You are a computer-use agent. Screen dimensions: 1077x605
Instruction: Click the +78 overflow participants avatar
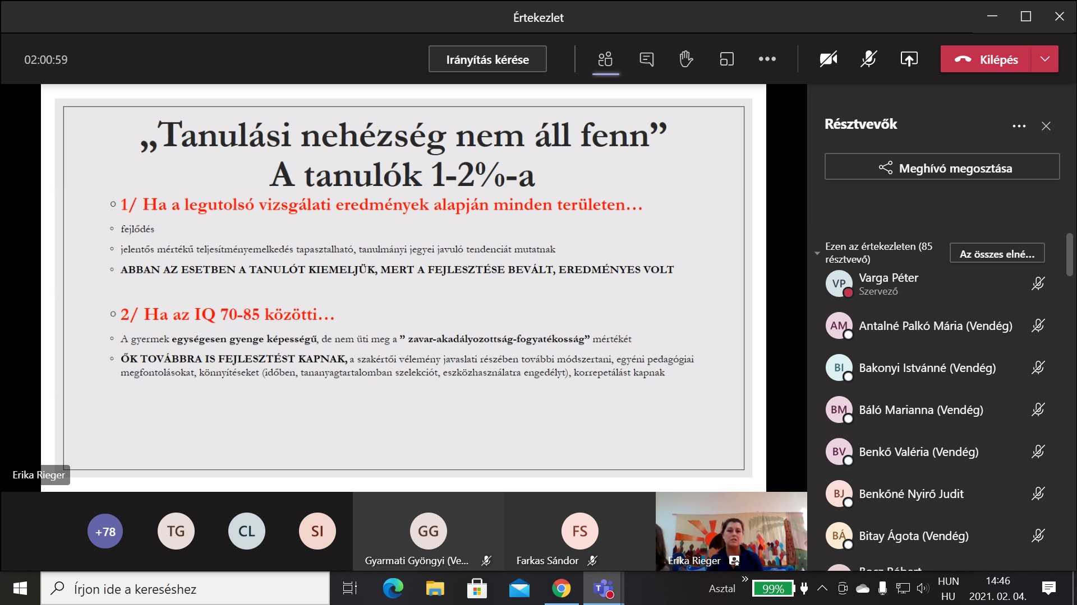[x=105, y=531]
